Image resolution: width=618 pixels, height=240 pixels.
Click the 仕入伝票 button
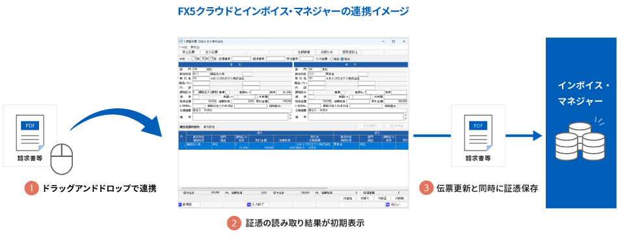(211, 52)
